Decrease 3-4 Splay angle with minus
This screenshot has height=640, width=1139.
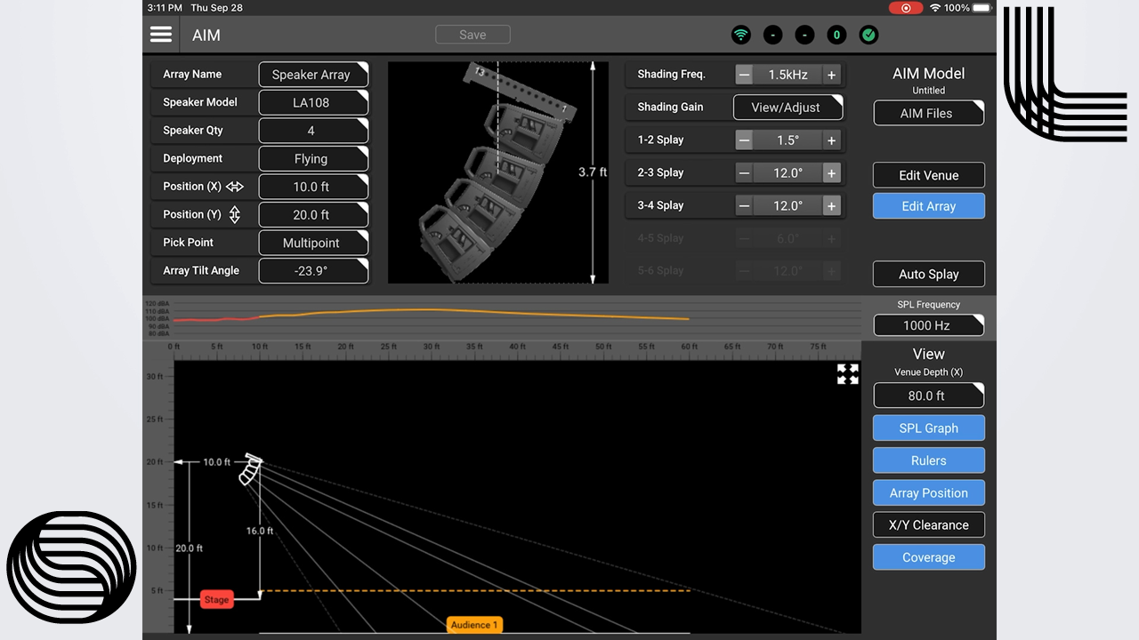(744, 206)
